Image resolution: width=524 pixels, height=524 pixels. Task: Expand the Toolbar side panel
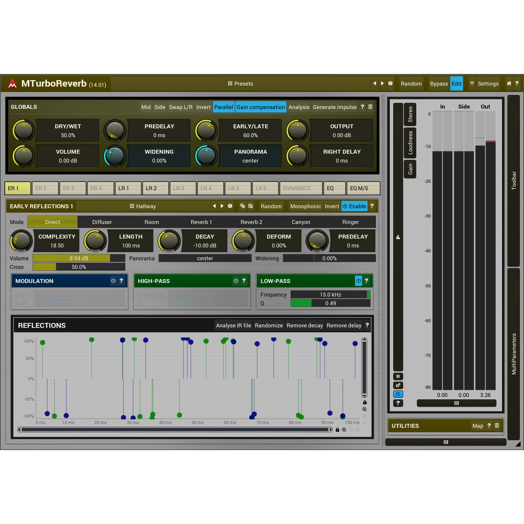pos(514,181)
